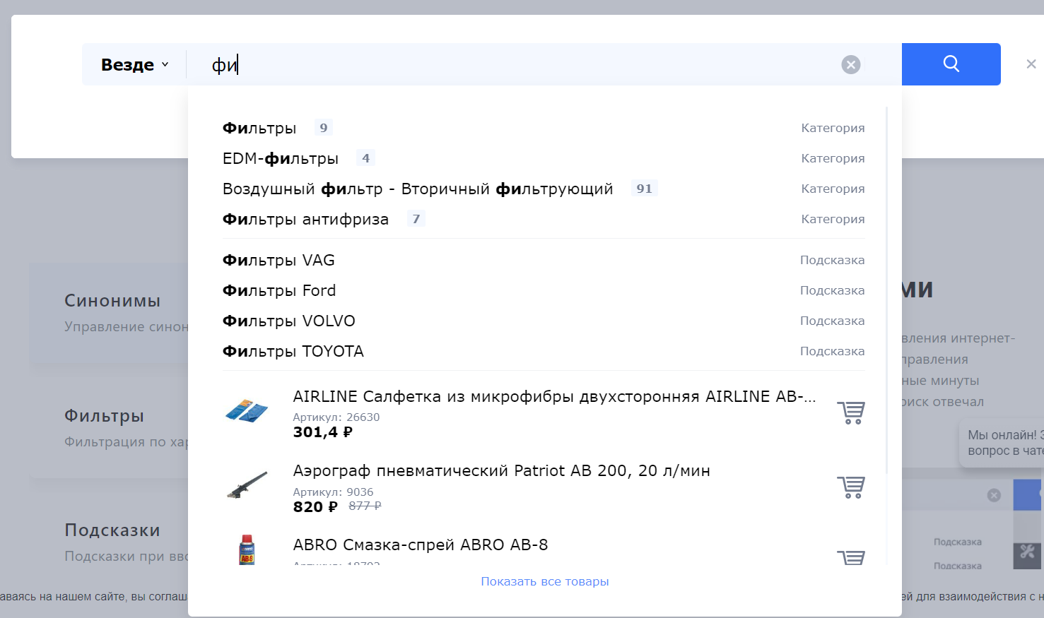
Task: Close the search overlay panel
Action: [x=1031, y=64]
